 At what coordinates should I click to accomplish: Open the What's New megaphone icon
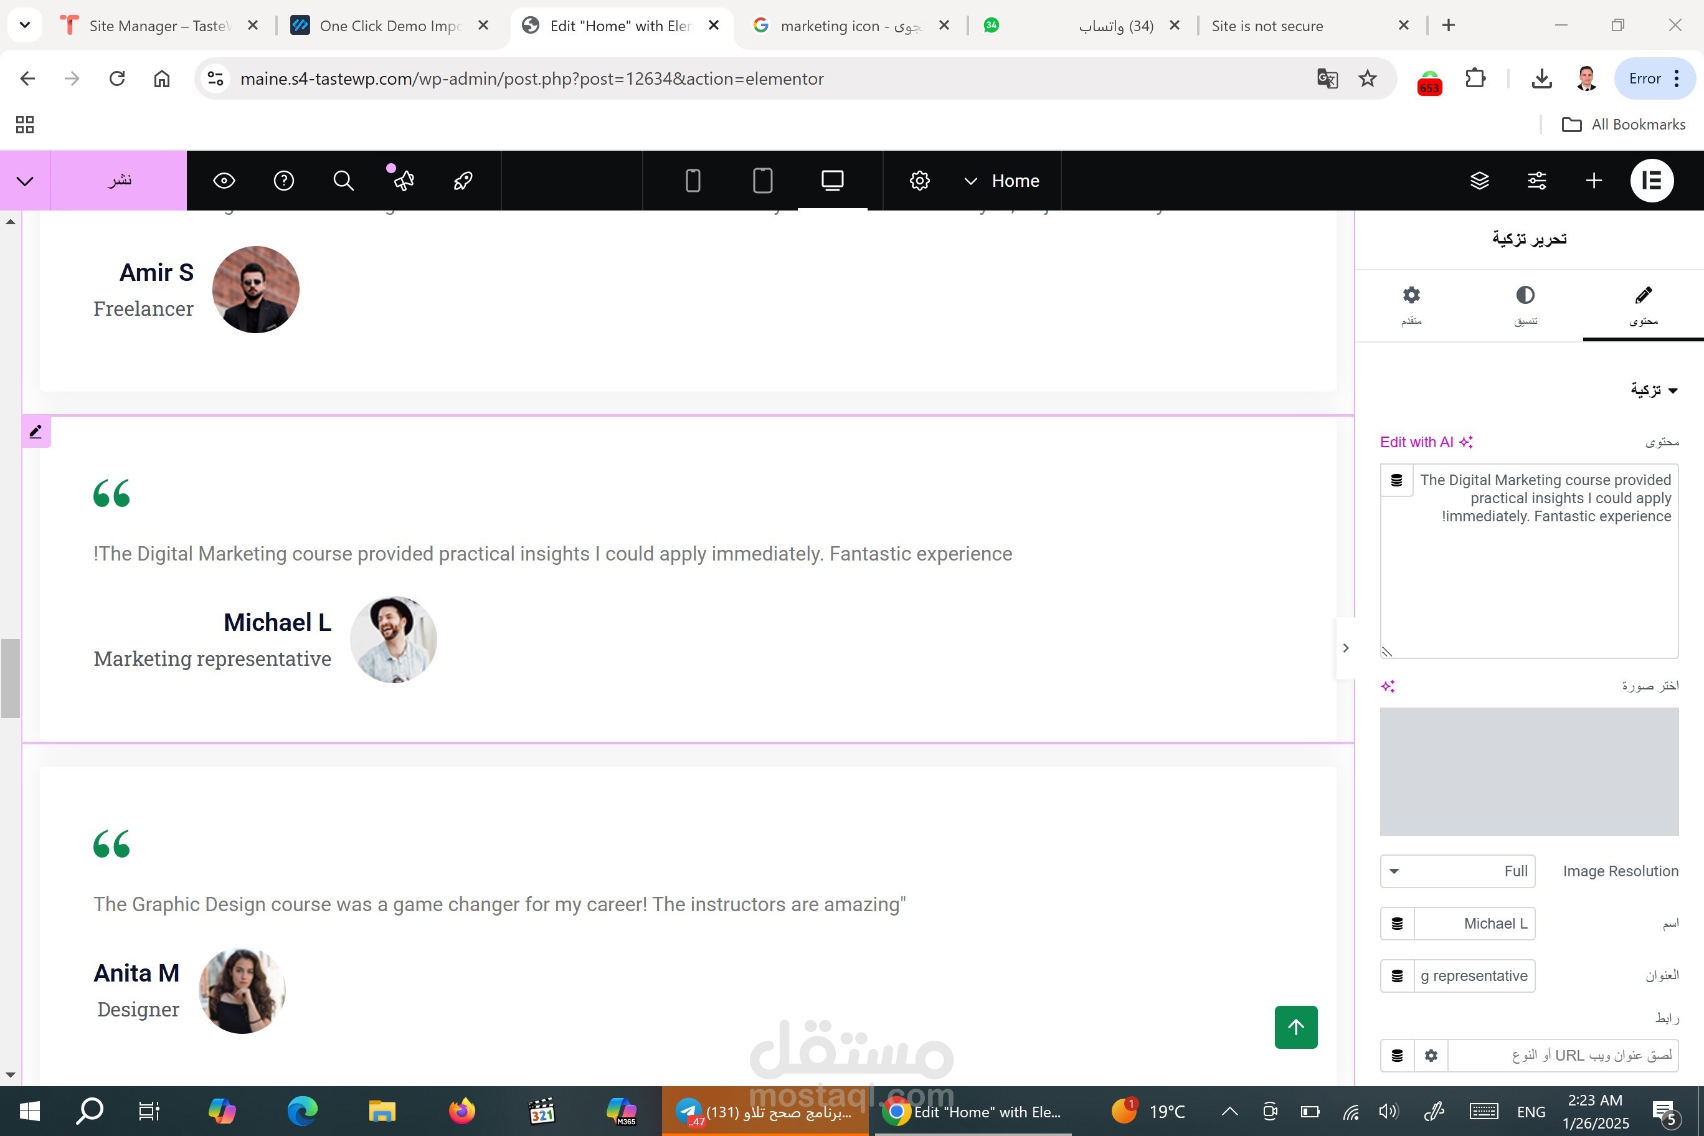[404, 181]
